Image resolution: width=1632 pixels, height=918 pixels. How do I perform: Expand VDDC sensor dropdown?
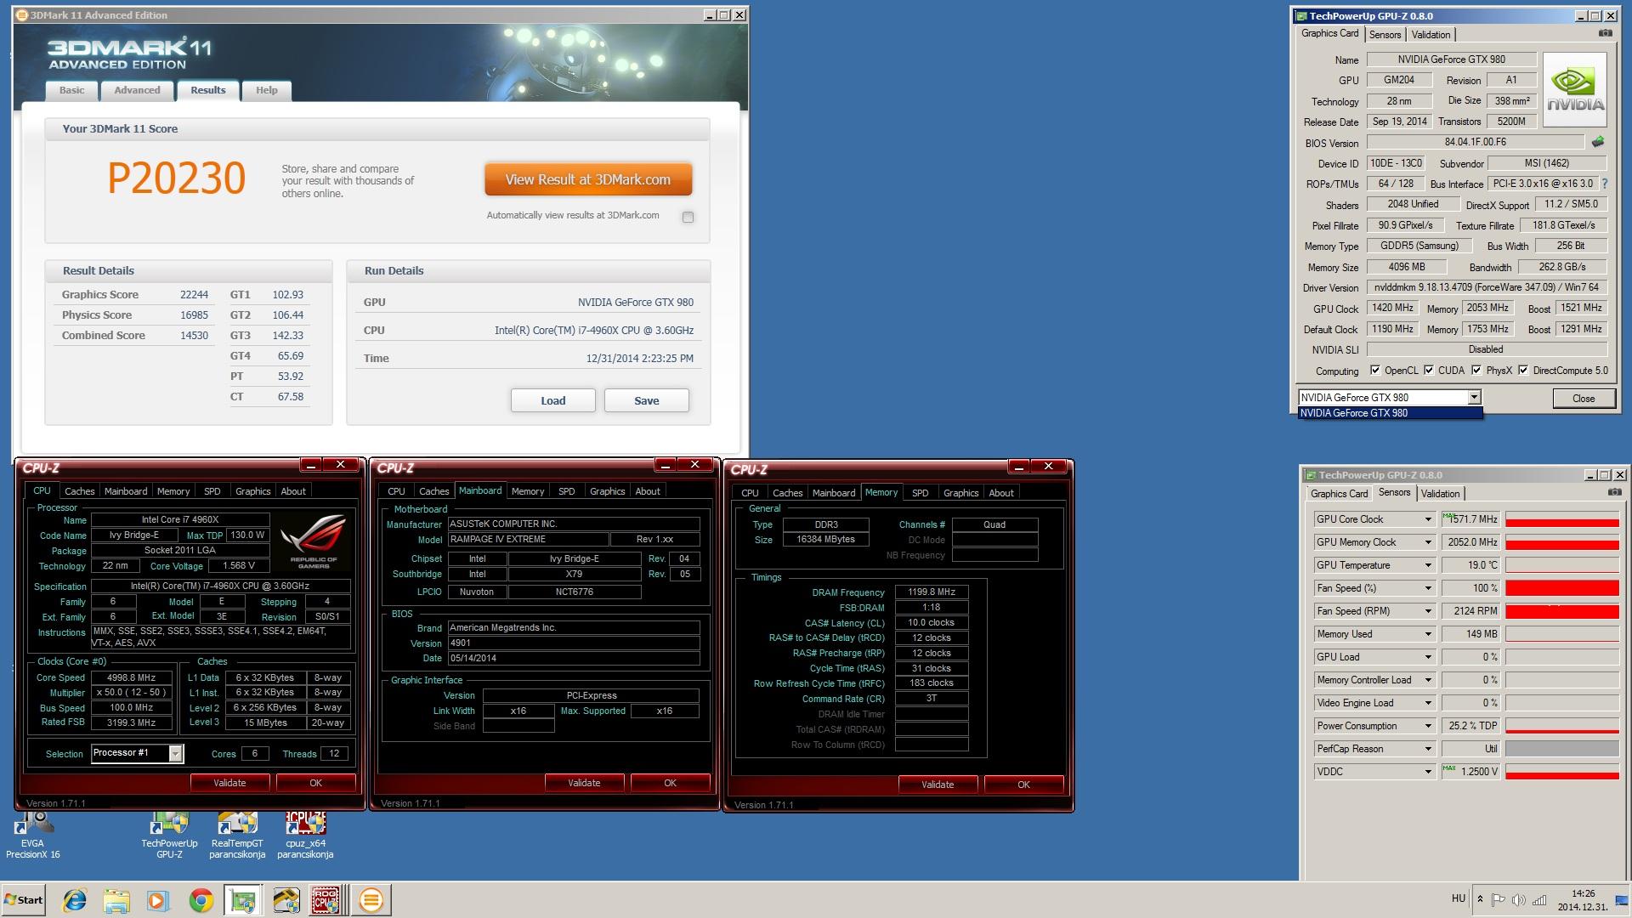[x=1428, y=772]
